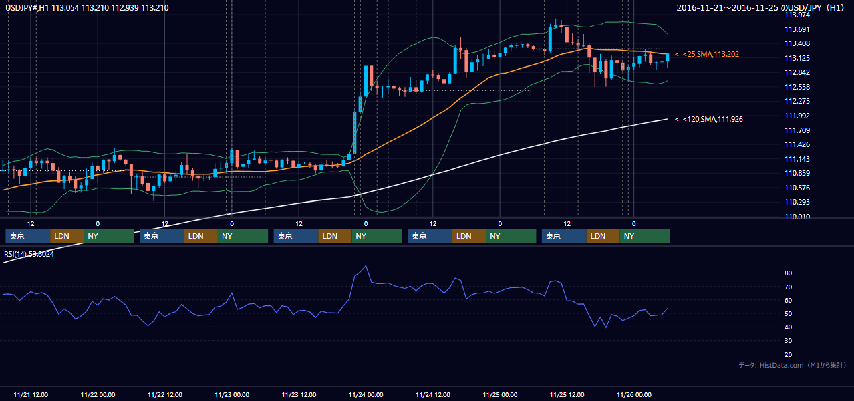854x401 pixels.
Task: Click RSI scale value 60
Action: coord(789,300)
